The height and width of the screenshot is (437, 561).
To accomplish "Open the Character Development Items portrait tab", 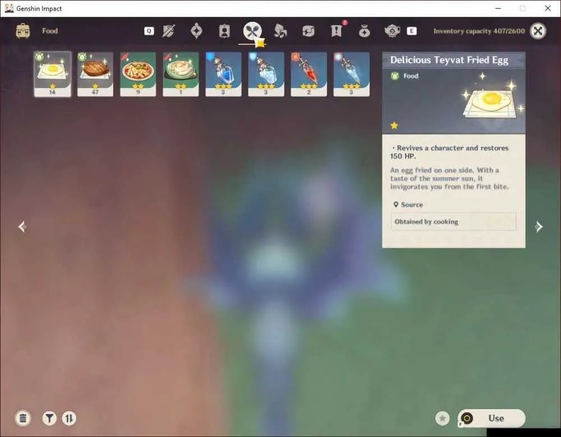I will tap(224, 31).
